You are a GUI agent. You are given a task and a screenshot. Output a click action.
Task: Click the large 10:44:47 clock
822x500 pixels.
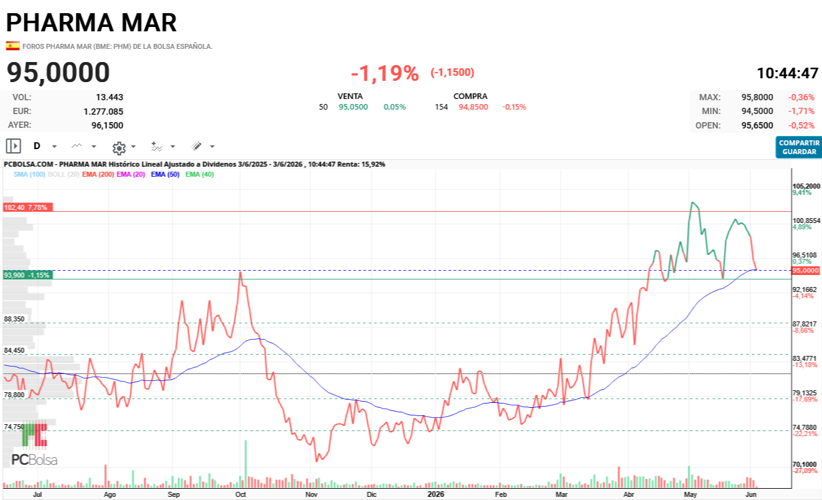point(788,73)
